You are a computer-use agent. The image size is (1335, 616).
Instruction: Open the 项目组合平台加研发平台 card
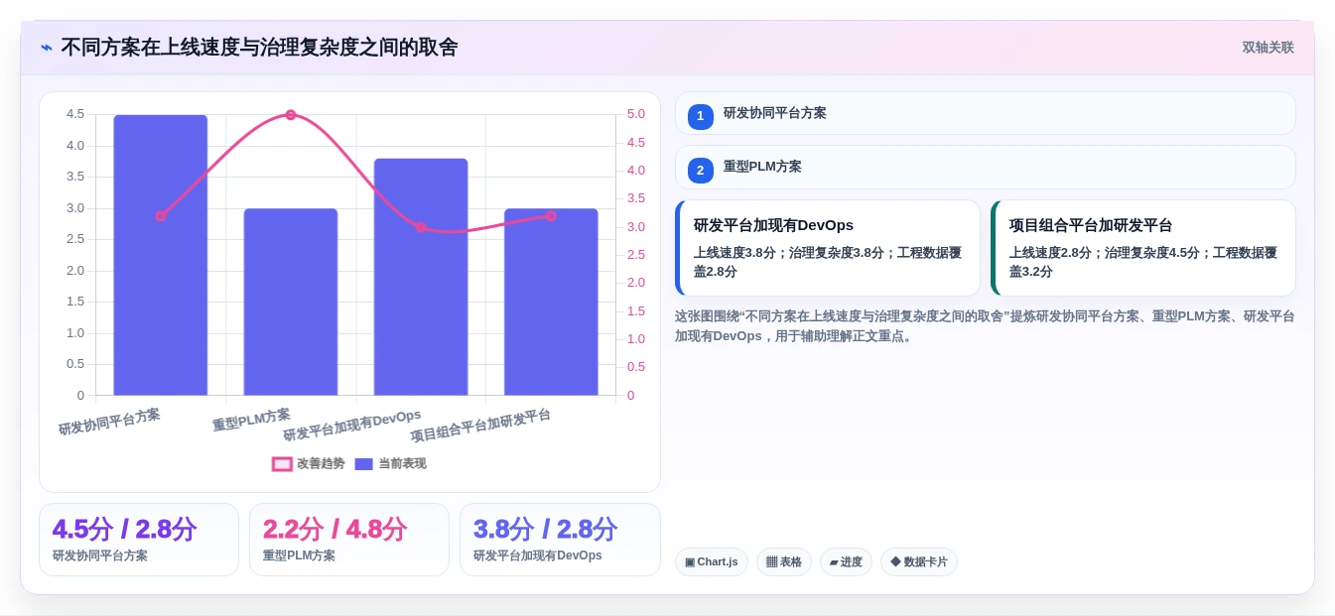tap(1143, 248)
